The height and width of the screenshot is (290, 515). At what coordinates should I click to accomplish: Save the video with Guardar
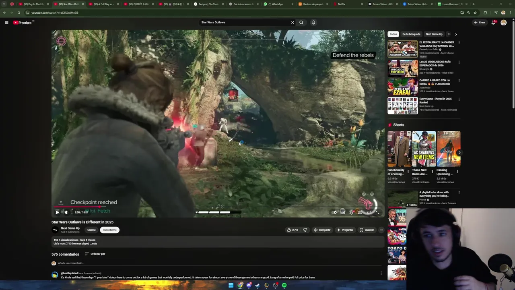(367, 230)
